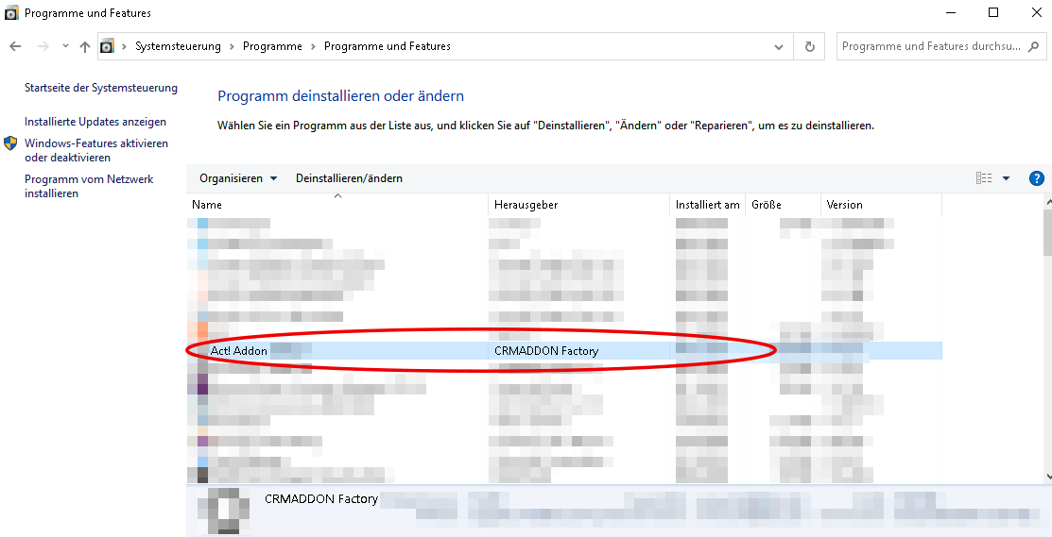The width and height of the screenshot is (1052, 537).
Task: Click the control panel icon in address bar
Action: coord(107,46)
